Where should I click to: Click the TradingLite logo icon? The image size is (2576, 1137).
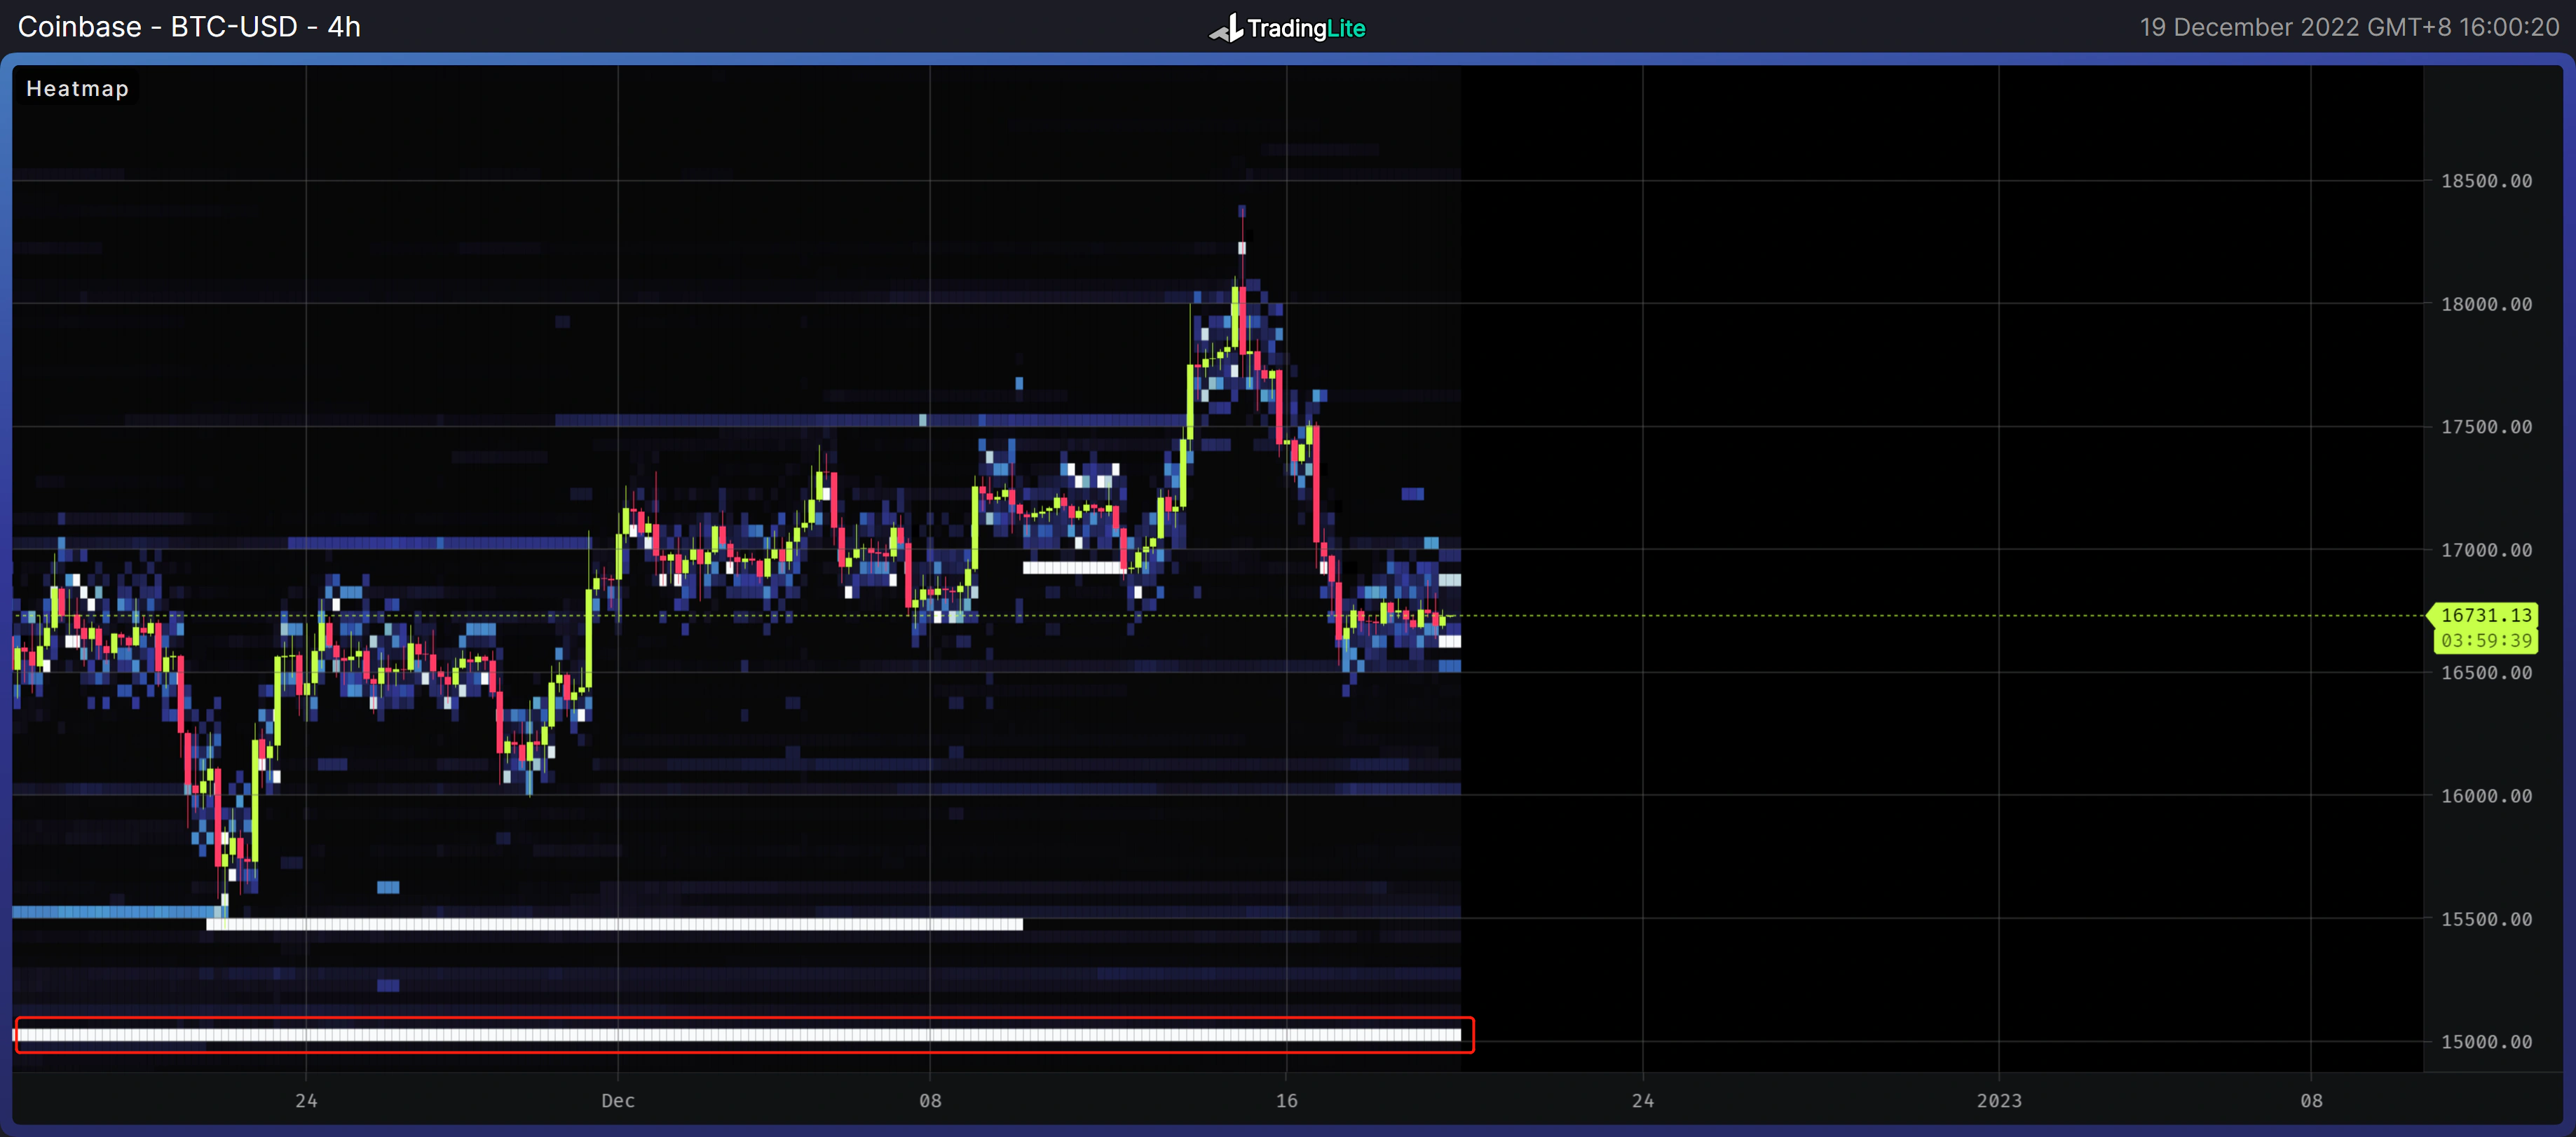point(1226,28)
